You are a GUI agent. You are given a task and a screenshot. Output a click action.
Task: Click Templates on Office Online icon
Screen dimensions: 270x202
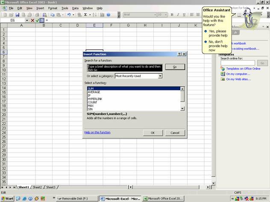tap(223, 69)
